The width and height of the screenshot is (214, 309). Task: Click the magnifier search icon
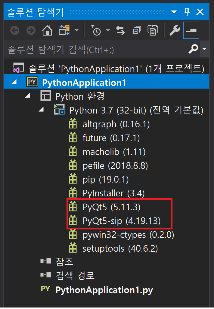point(193,49)
